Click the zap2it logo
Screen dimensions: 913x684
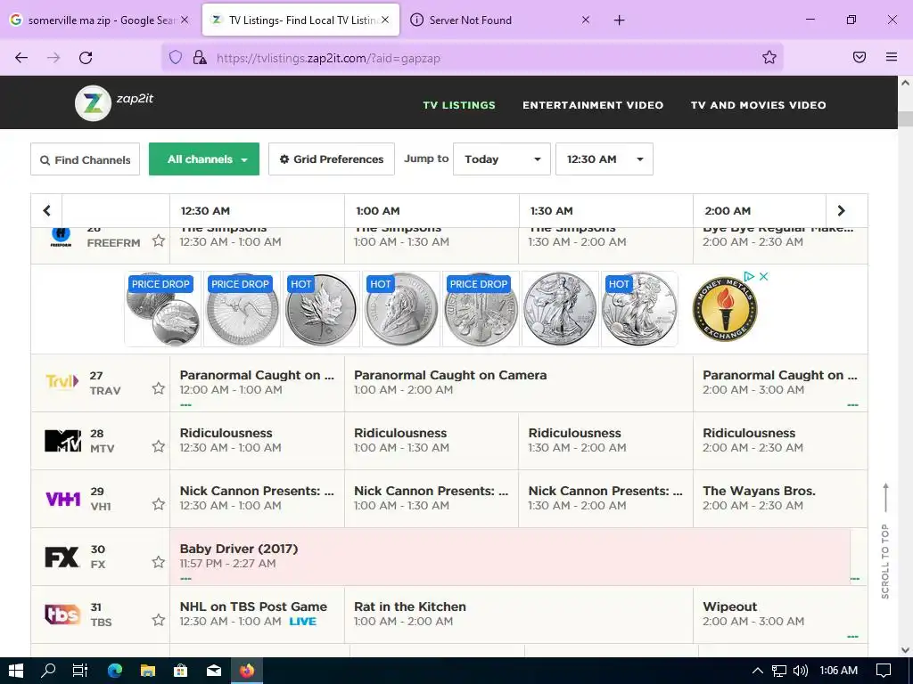114,103
